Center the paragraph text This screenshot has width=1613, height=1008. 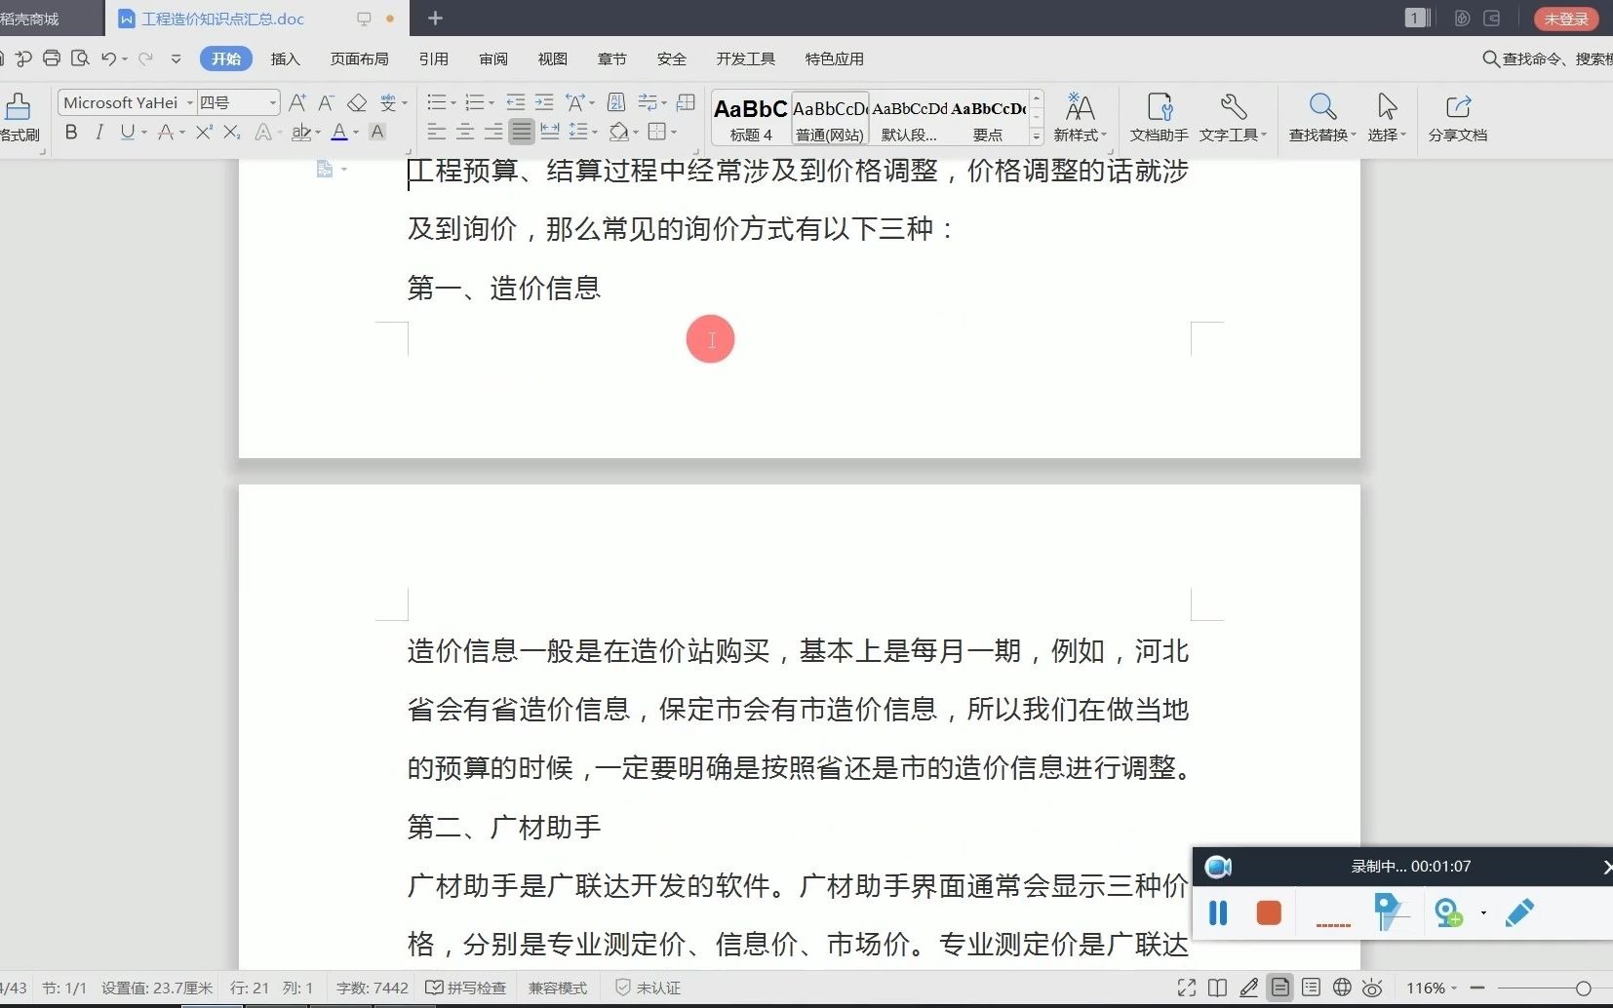click(465, 132)
